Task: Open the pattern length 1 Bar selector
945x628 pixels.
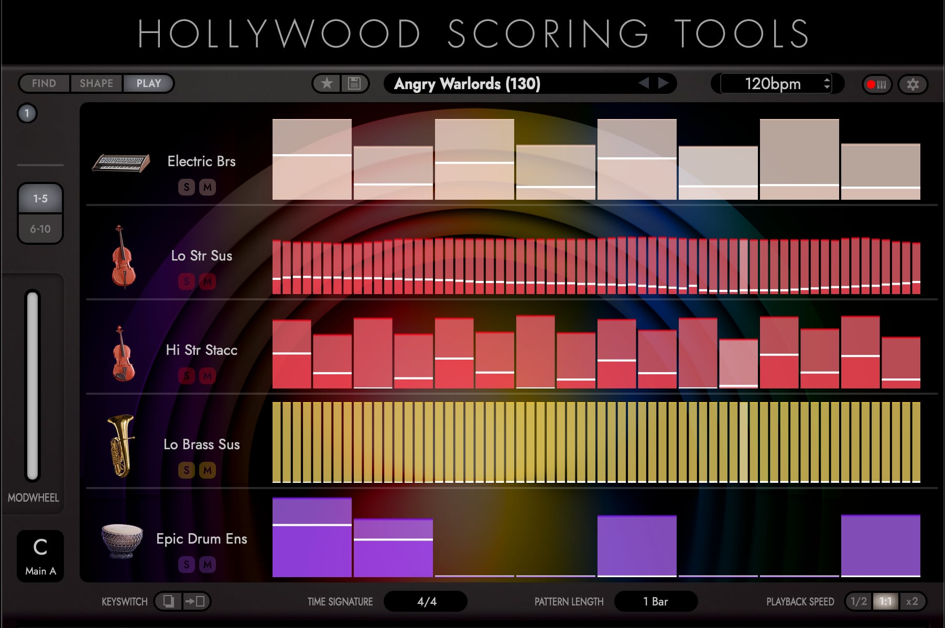Action: click(x=656, y=601)
